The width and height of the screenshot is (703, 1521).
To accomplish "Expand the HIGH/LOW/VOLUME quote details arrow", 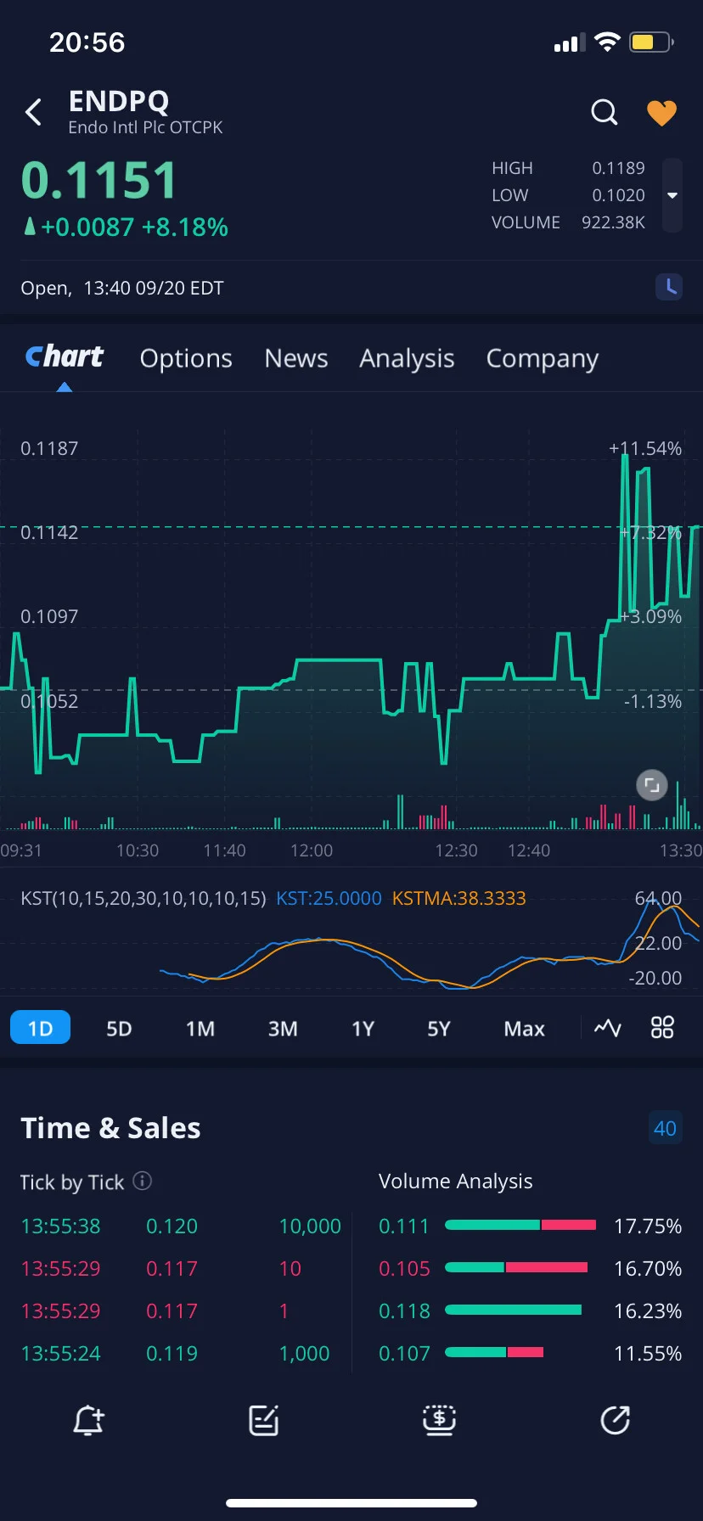I will (x=672, y=195).
